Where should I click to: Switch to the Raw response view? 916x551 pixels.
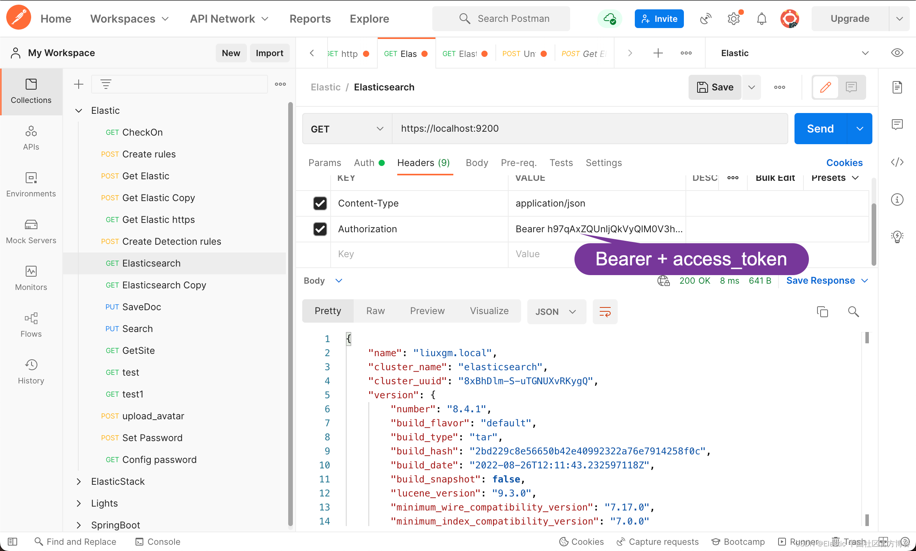(375, 311)
